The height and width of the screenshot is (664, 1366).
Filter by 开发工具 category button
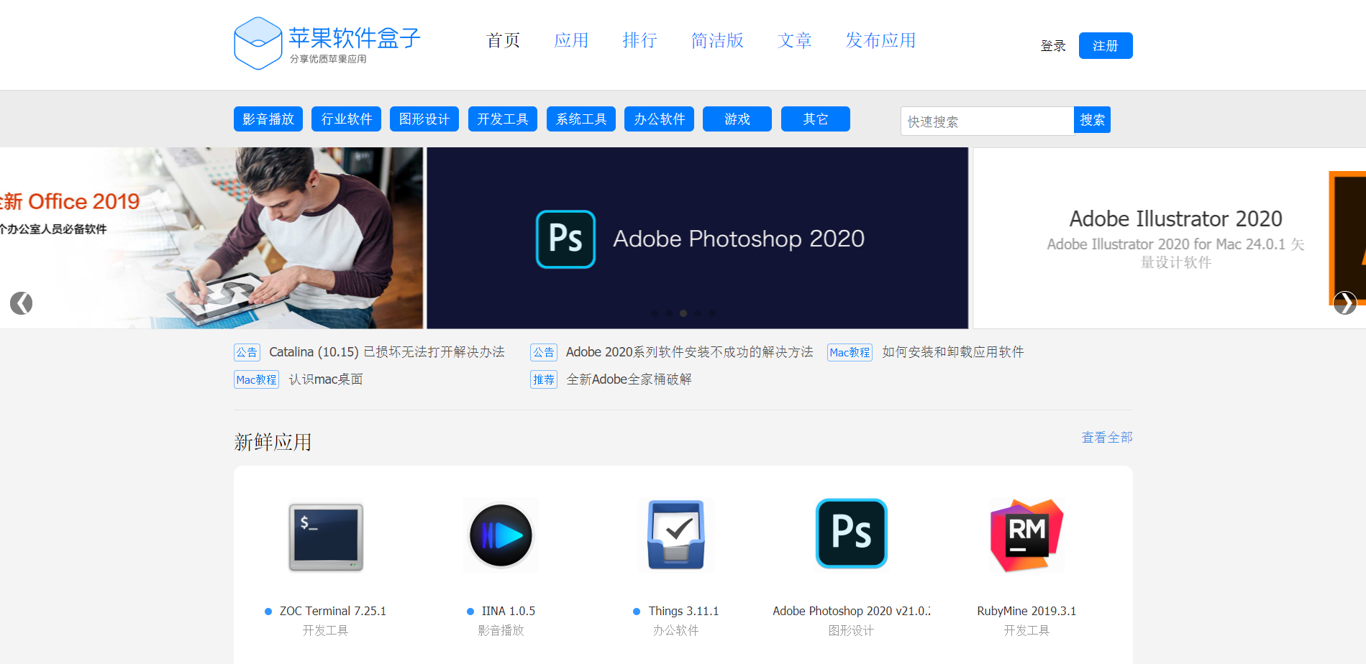[x=503, y=119]
